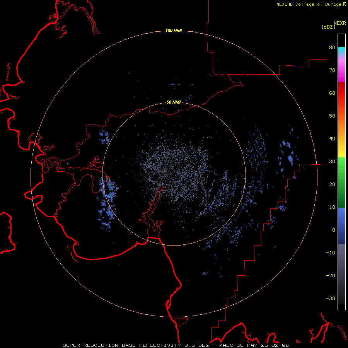Click the green segment of color bar
This screenshot has width=348, height=348.
point(341,182)
